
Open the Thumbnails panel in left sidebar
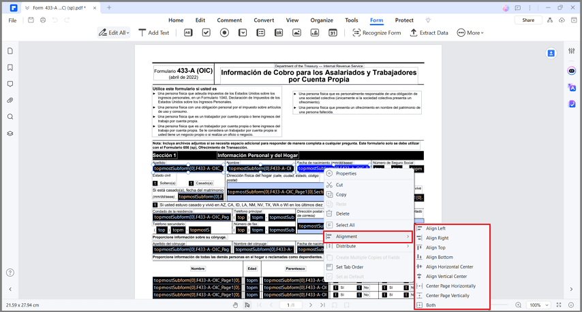click(x=10, y=51)
